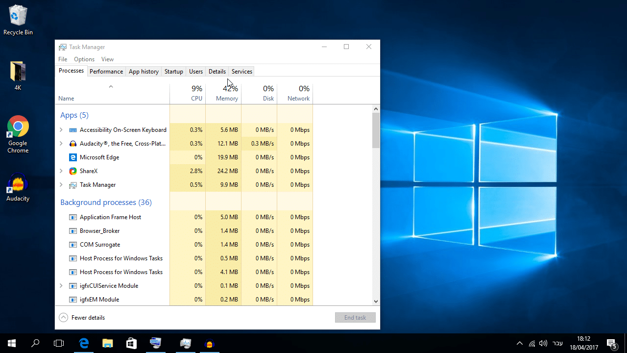Expand the Audacity process group
This screenshot has height=353, width=627.
pos(61,144)
